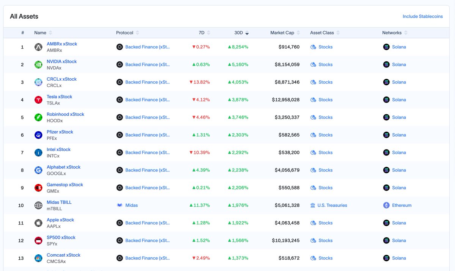
Task: Click the AMBRx xStock logo icon
Action: (38, 47)
